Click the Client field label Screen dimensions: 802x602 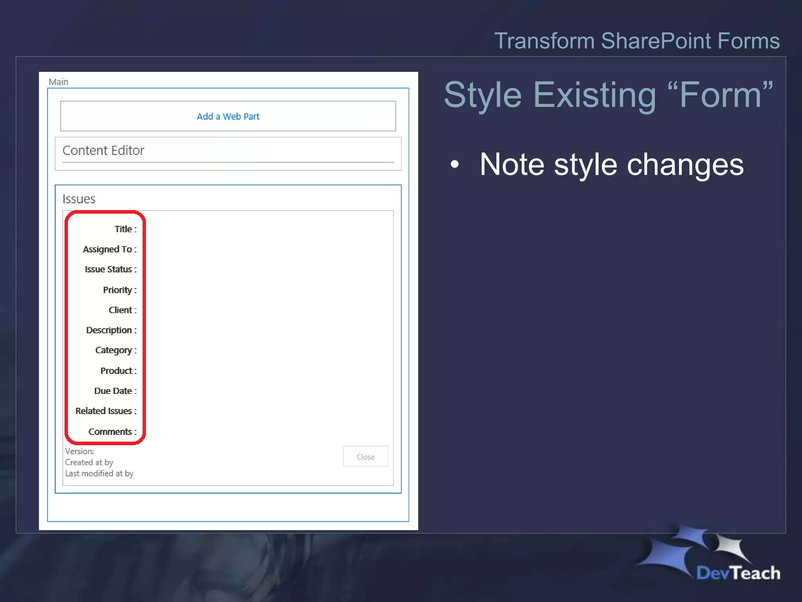[x=123, y=310]
